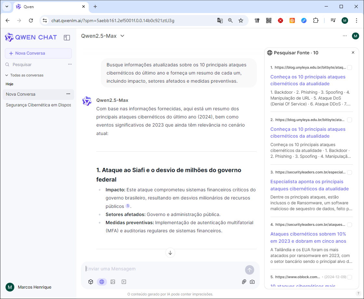This screenshot has height=299, width=364.
Task: Collapse the Todas as conversas section
Action: coord(24,75)
